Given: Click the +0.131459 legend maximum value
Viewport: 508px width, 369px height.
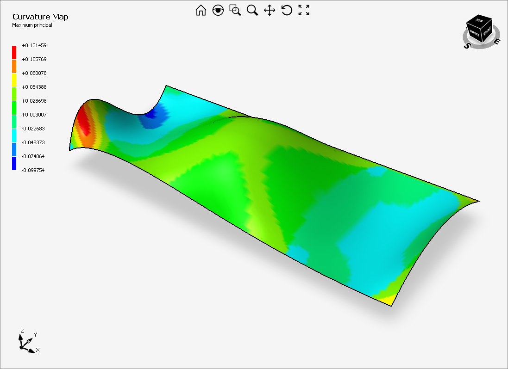Looking at the screenshot, I should click(x=34, y=45).
